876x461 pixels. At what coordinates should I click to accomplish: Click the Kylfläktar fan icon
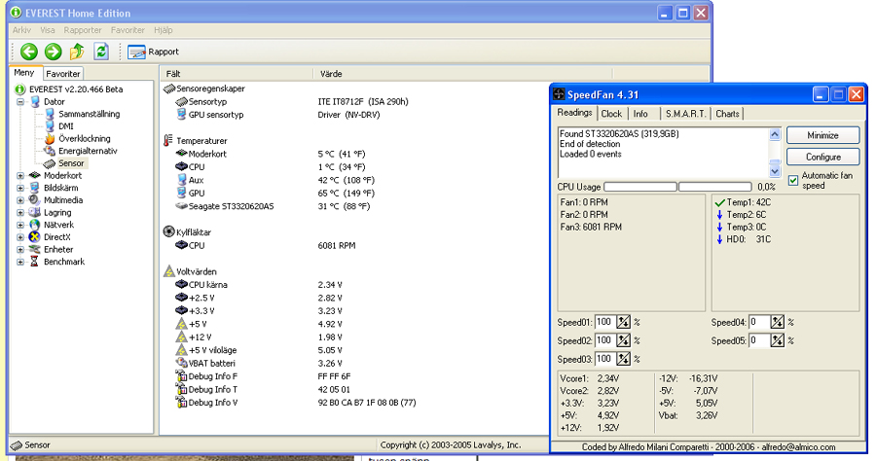click(x=168, y=231)
